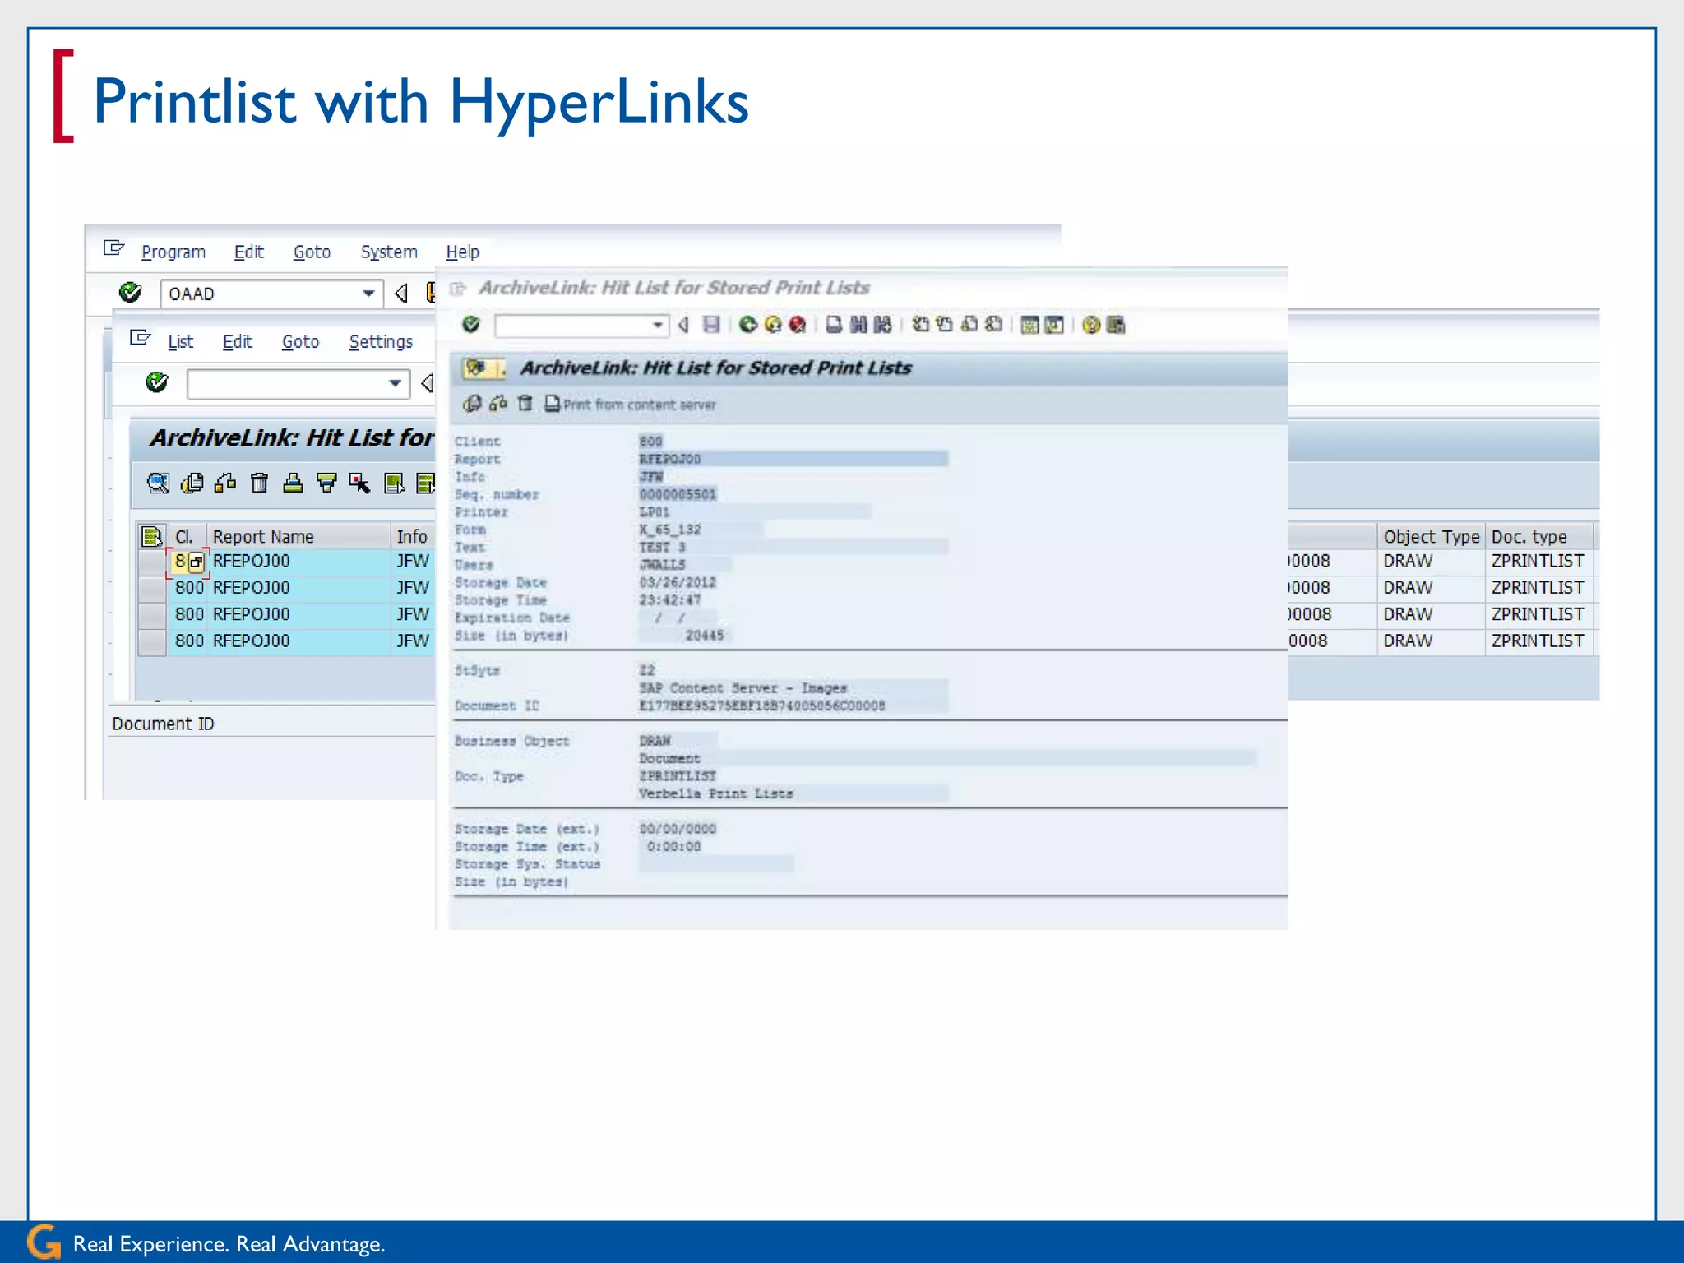Click the yellow Help question mark icon
This screenshot has width=1684, height=1263.
(x=1091, y=325)
